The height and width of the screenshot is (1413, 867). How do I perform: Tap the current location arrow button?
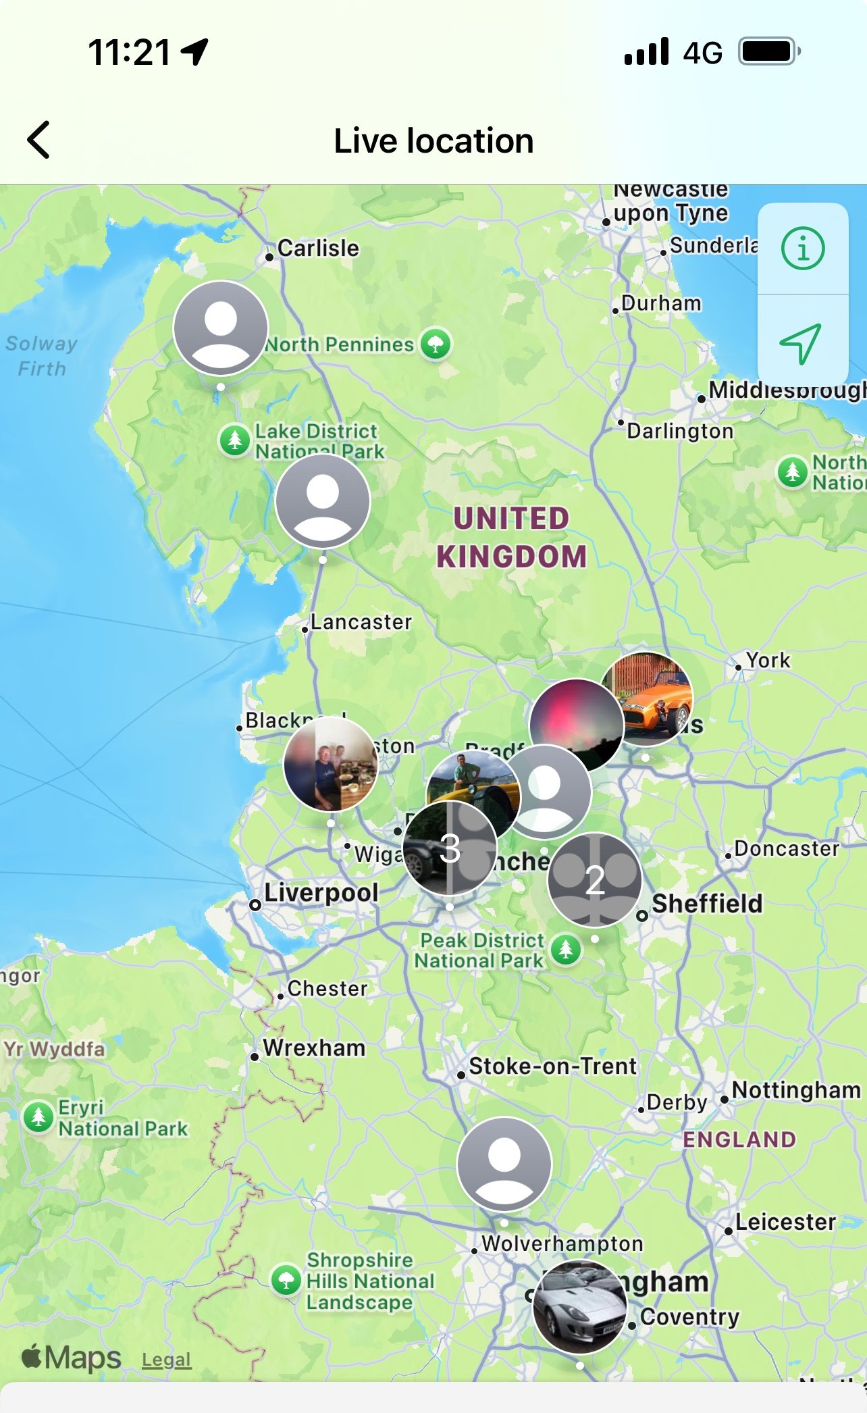tap(802, 341)
